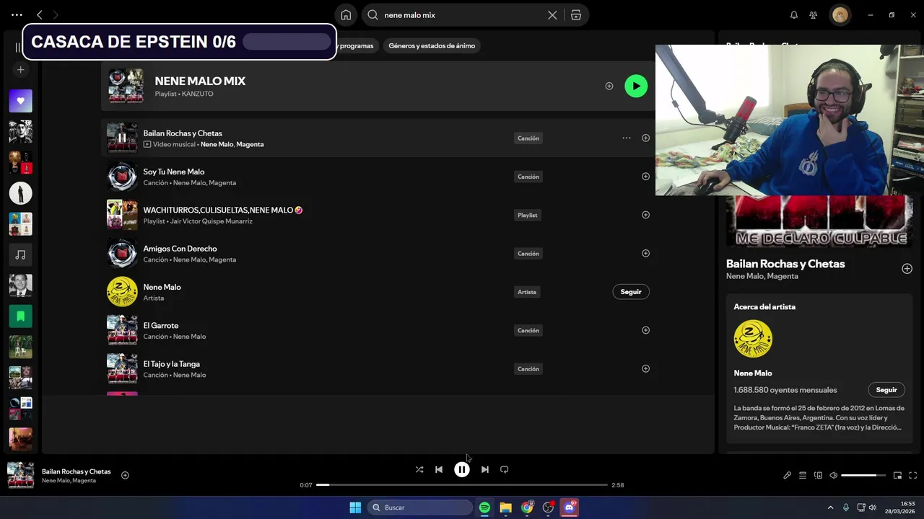924x519 pixels.
Task: Open the three-dot app menu
Action: click(17, 14)
